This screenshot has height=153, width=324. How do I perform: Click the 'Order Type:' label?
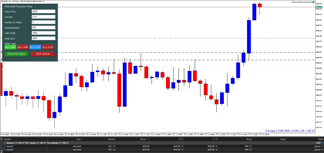click(10, 43)
